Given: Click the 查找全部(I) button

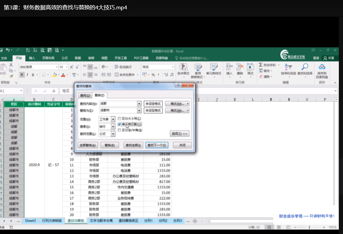Looking at the screenshot, I should [x=133, y=145].
